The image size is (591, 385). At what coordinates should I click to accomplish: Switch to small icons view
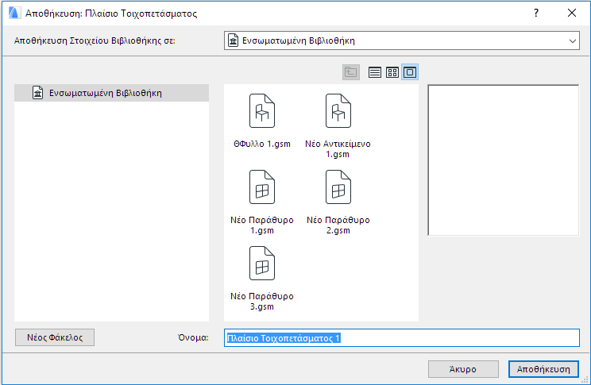point(392,72)
